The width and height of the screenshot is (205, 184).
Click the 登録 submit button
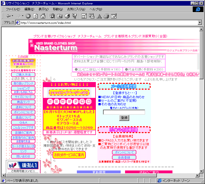click(124, 118)
